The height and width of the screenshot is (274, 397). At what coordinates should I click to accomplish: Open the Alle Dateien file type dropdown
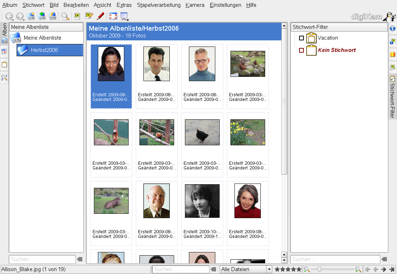click(246, 269)
